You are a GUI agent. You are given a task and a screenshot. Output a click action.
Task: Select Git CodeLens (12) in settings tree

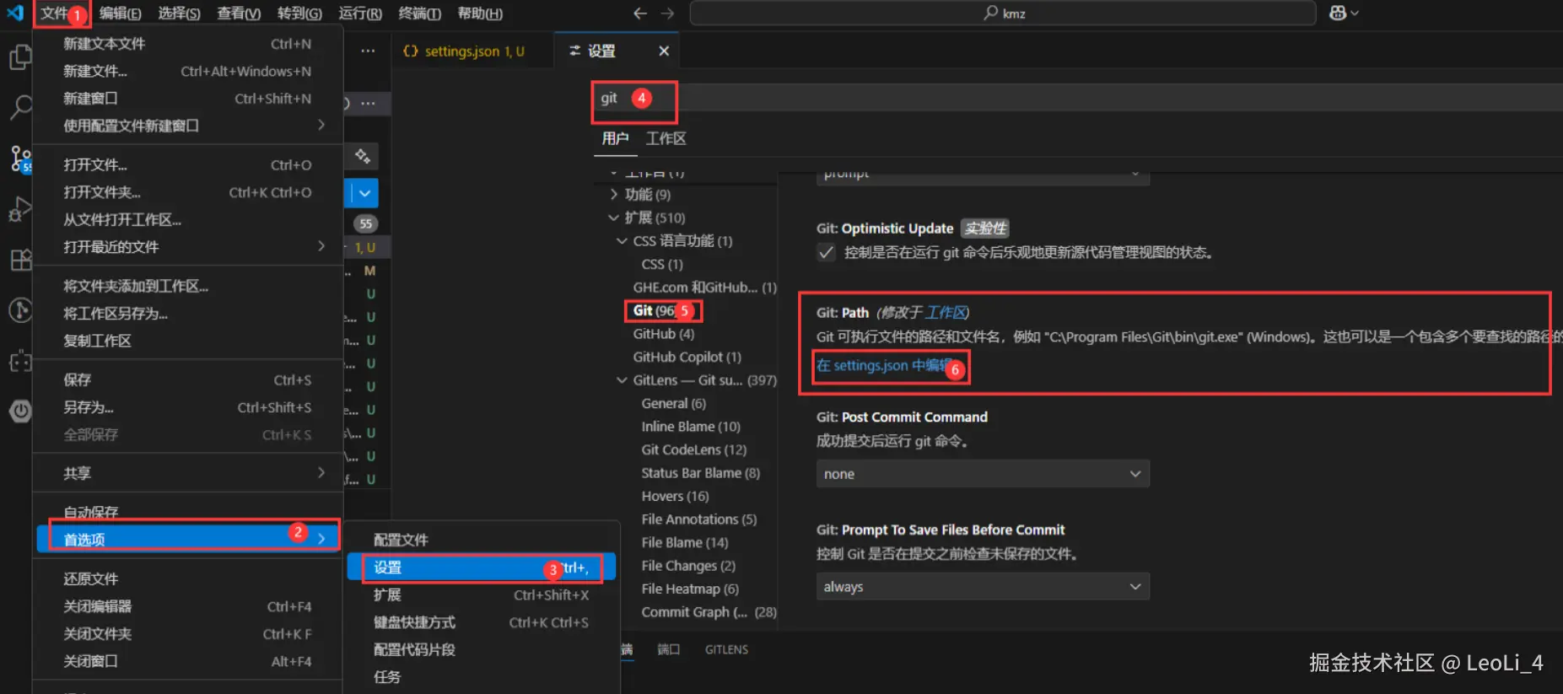tap(693, 449)
